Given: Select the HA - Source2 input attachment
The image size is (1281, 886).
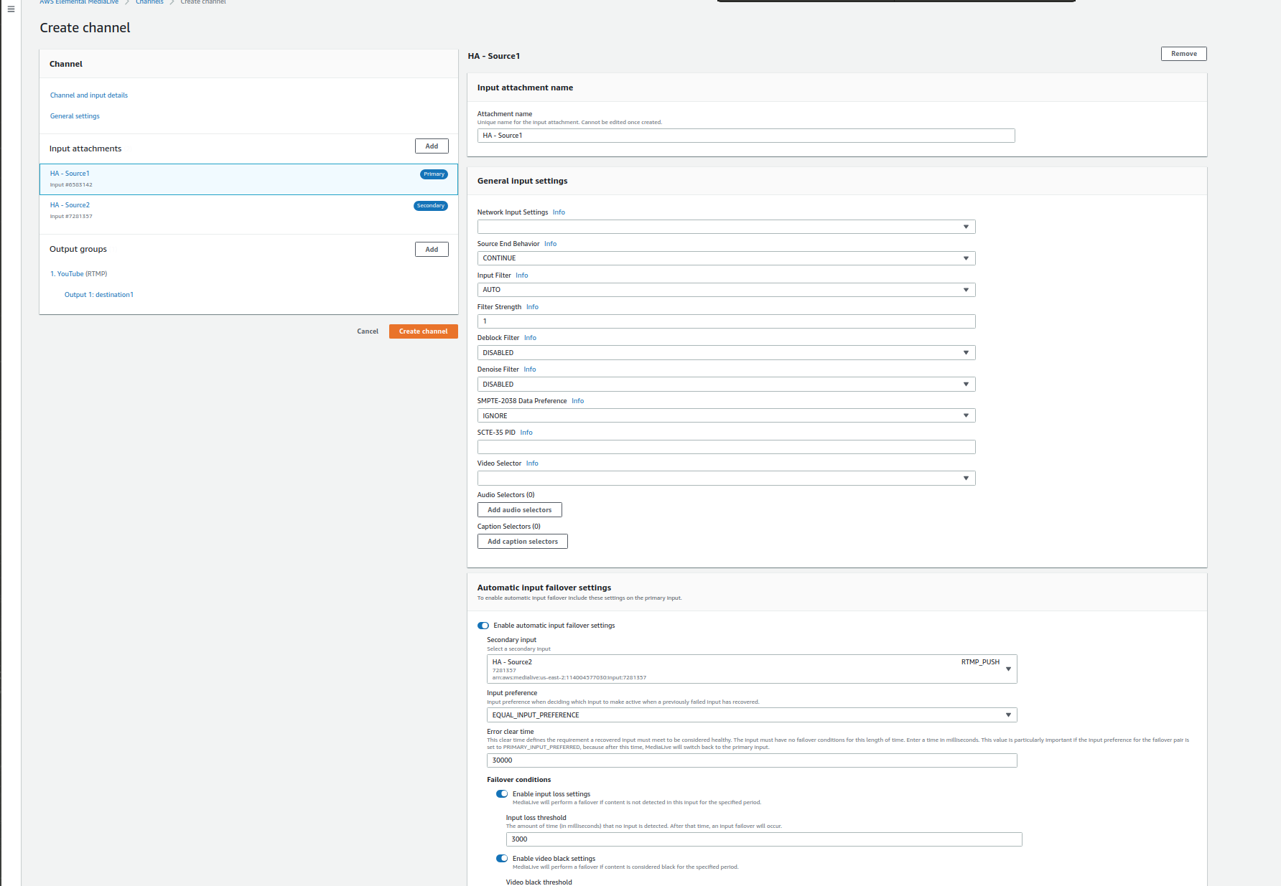Looking at the screenshot, I should pos(248,211).
